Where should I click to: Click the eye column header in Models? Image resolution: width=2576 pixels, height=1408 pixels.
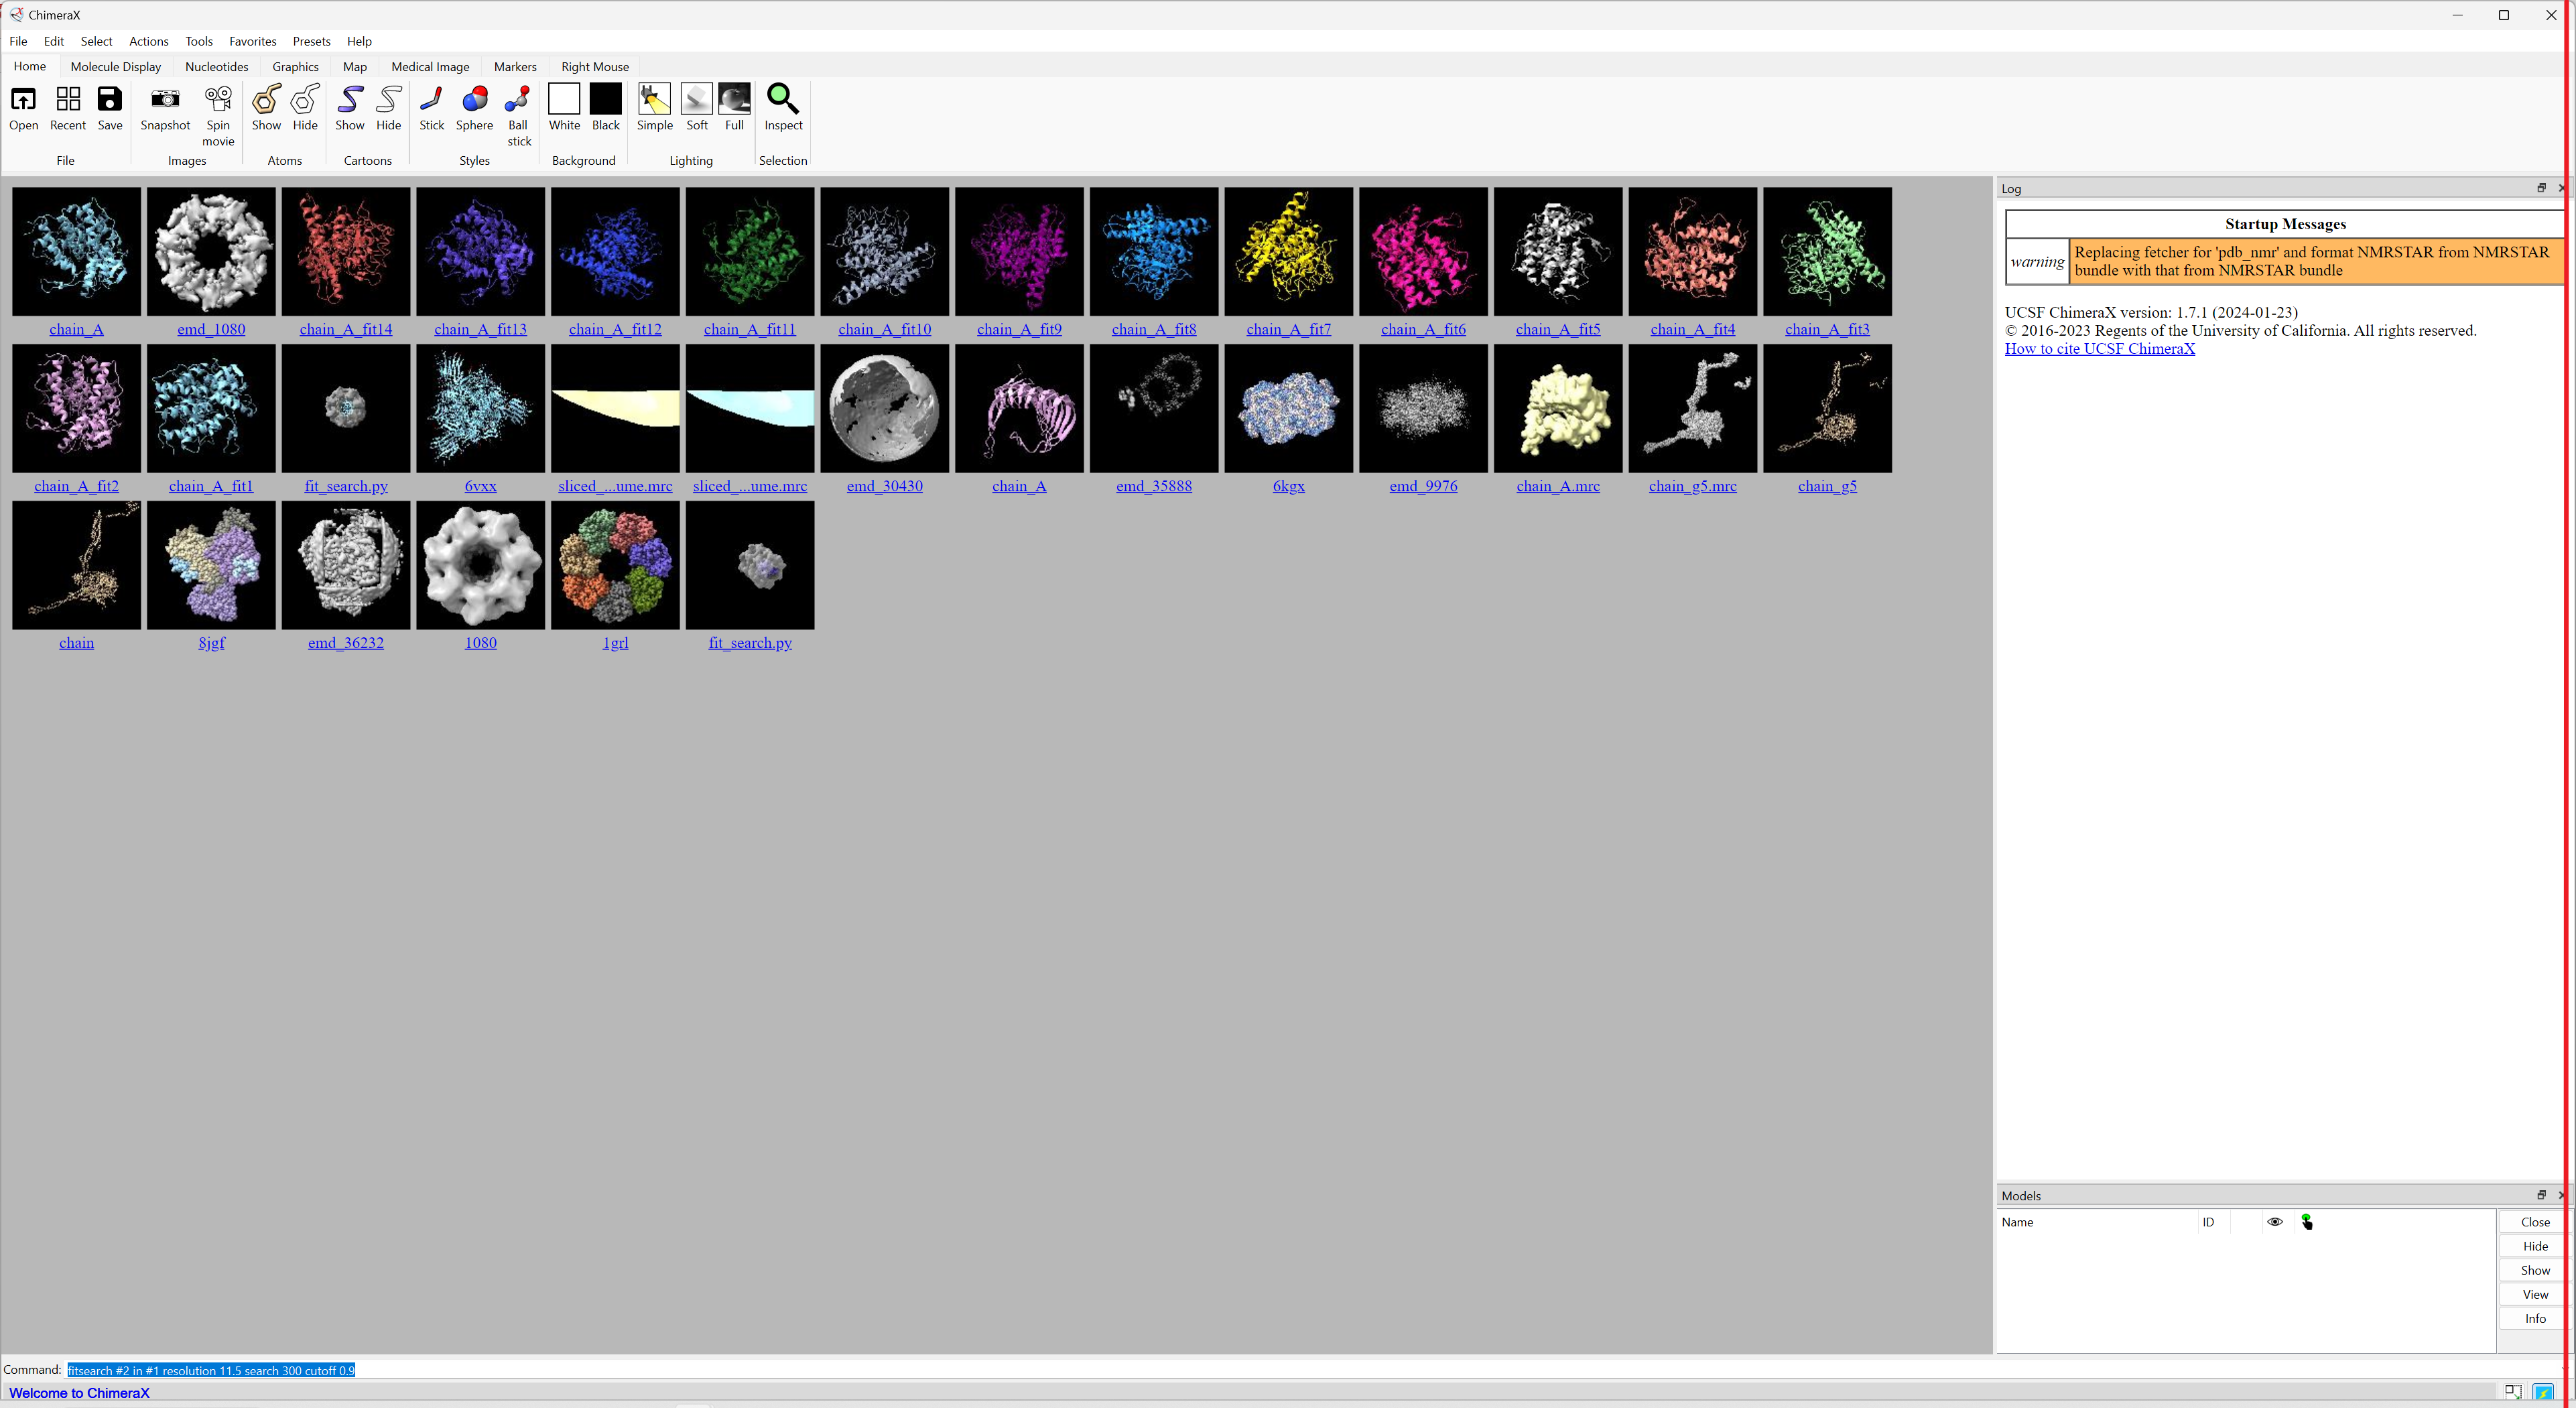(2274, 1222)
